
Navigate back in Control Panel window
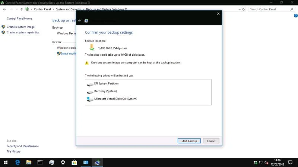(x=4, y=9)
